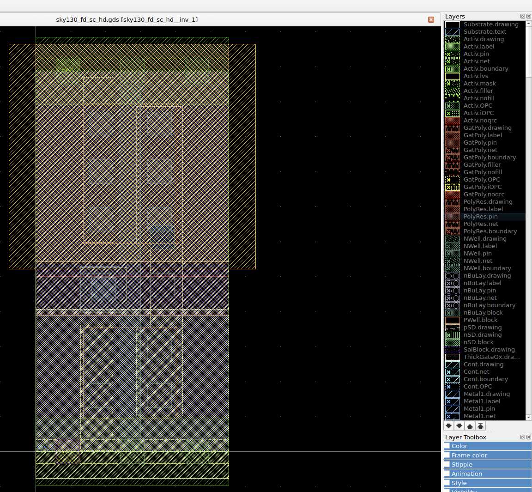Undock the Layers panel using float icon
This screenshot has width=532, height=492.
pos(523,16)
